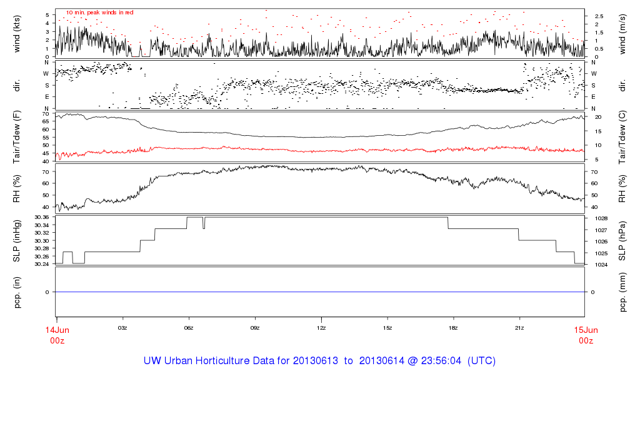Click the '5' tick on wind kts axis

(47, 15)
